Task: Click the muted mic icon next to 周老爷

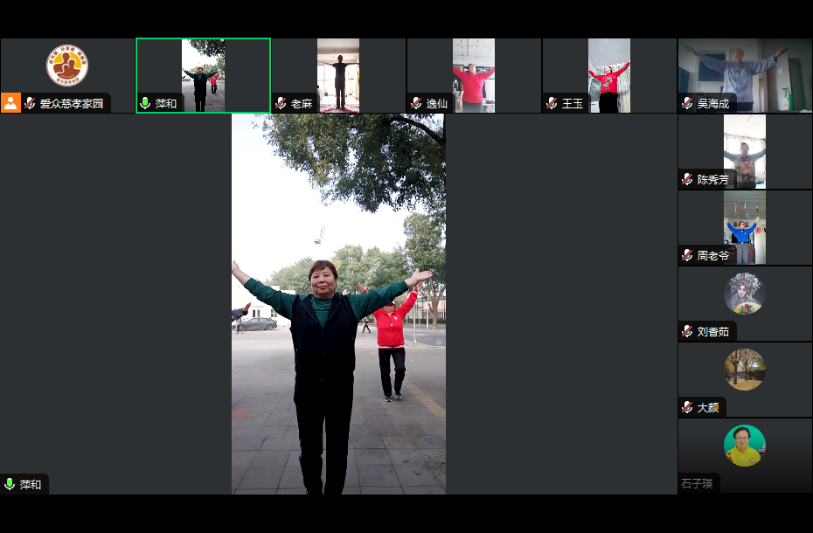Action: [x=687, y=256]
